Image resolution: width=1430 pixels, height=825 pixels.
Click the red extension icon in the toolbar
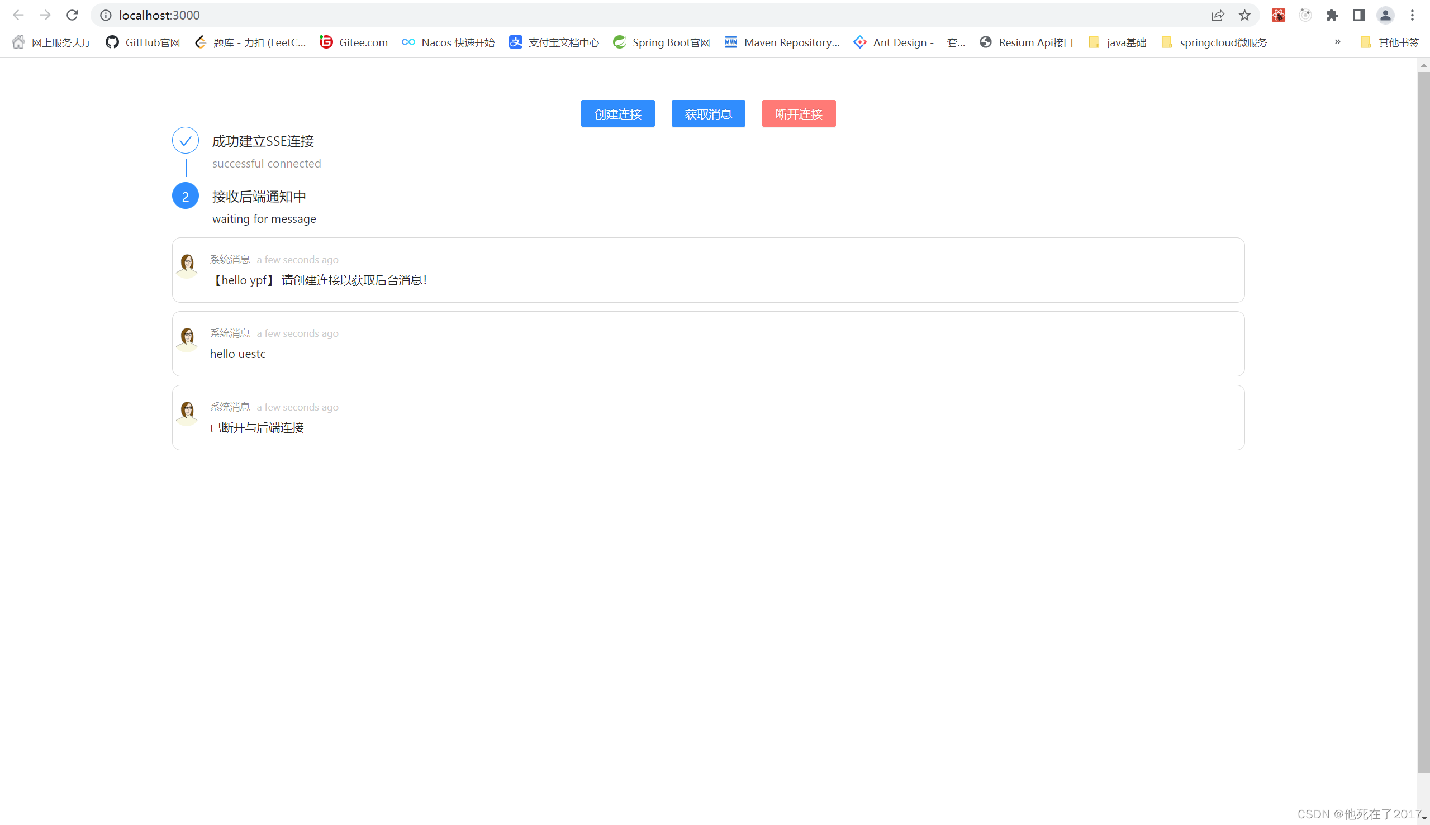tap(1278, 15)
